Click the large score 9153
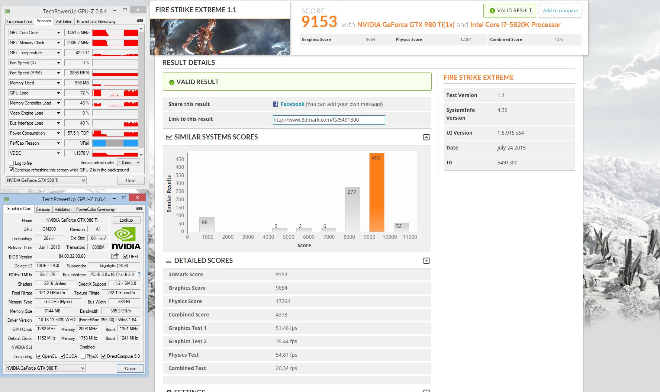Image resolution: width=660 pixels, height=392 pixels. (319, 22)
